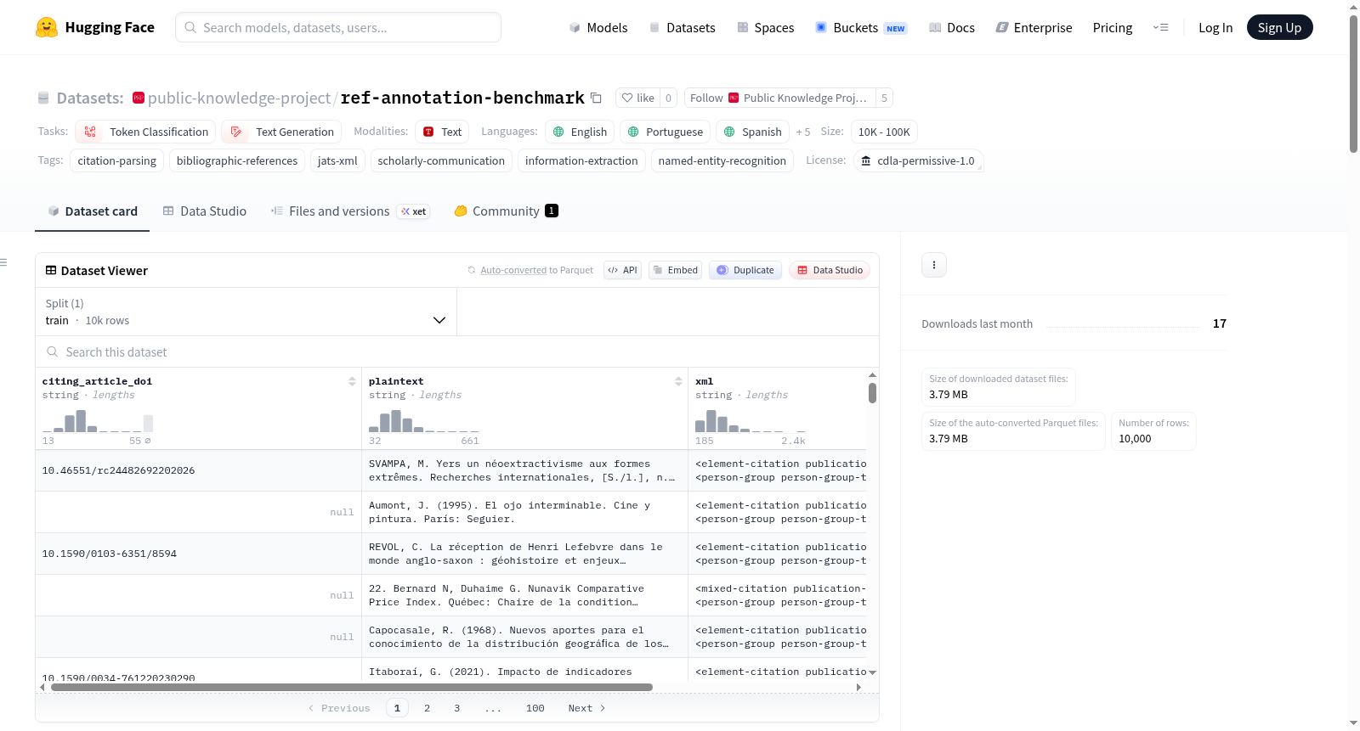Go to page 2 of dataset rows

pyautogui.click(x=427, y=708)
